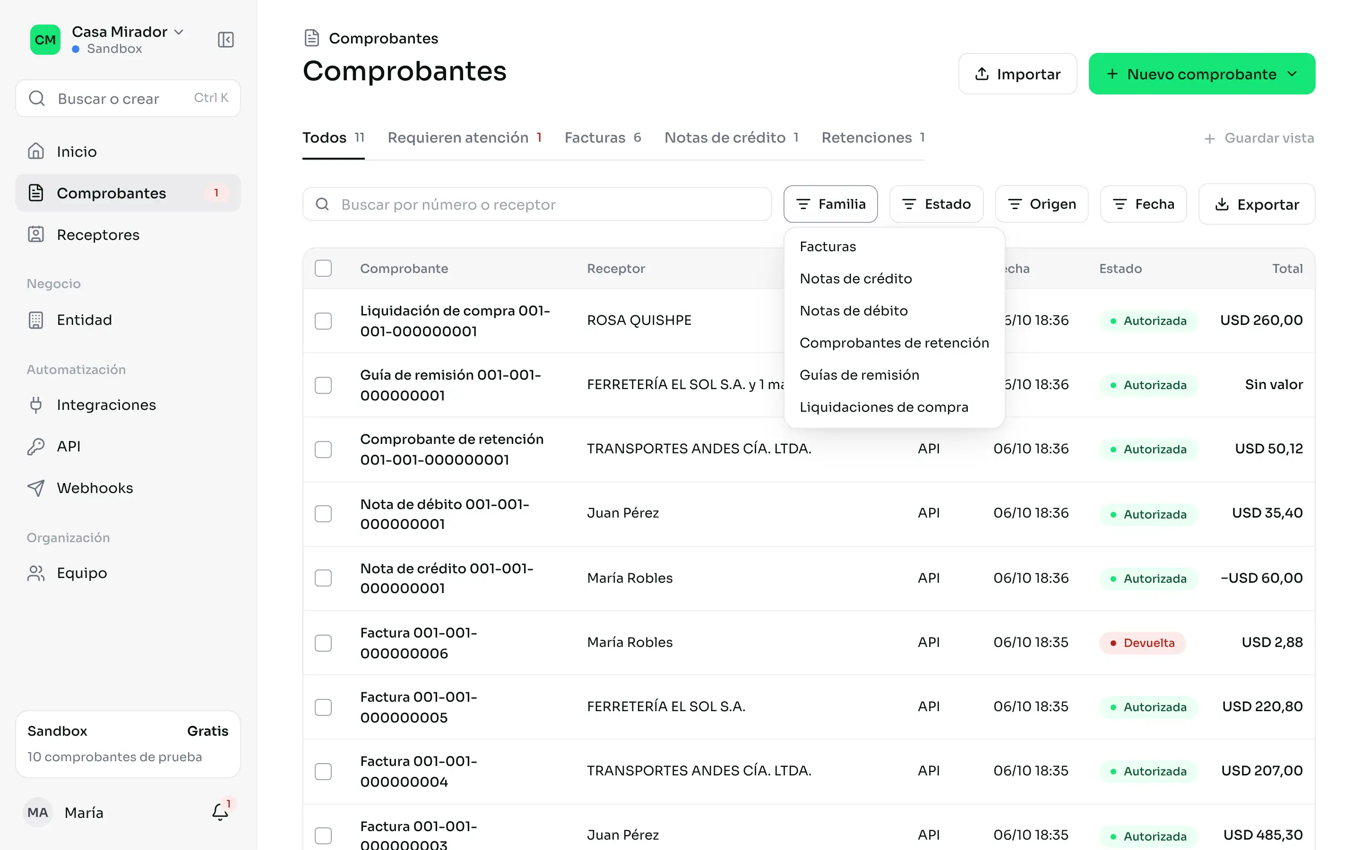The image size is (1361, 850).
Task: Toggle the select-all header checkbox
Action: [323, 268]
